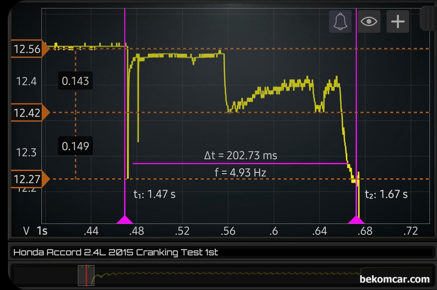Click the V unit label on axis

26,231
